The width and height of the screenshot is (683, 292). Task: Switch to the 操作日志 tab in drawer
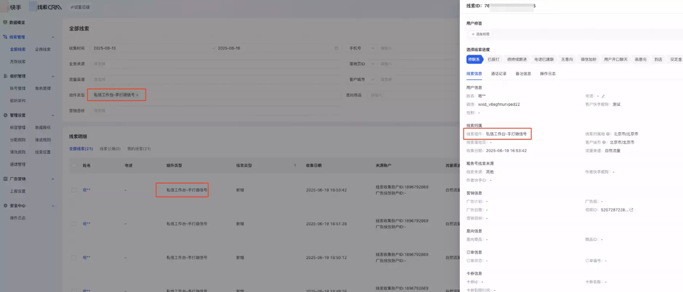click(x=548, y=73)
